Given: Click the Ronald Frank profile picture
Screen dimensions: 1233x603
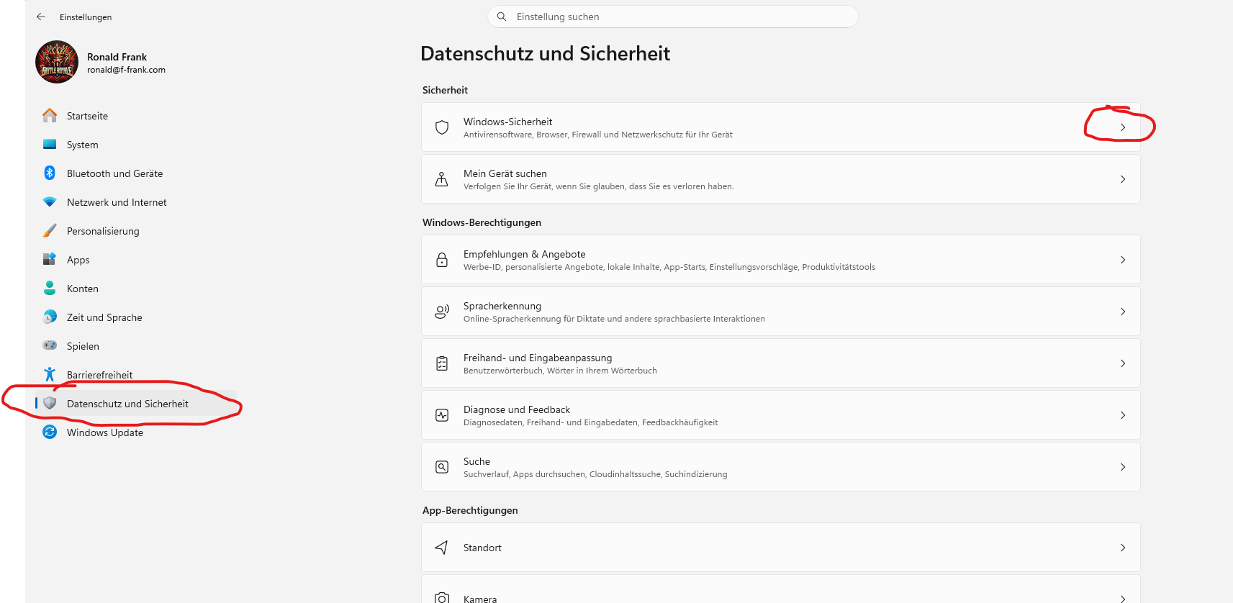Looking at the screenshot, I should coord(57,62).
